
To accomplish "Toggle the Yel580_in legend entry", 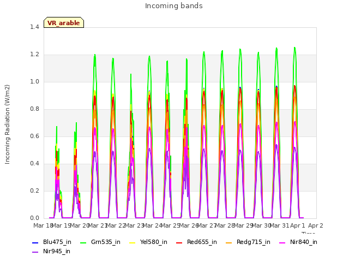I will [148, 242].
